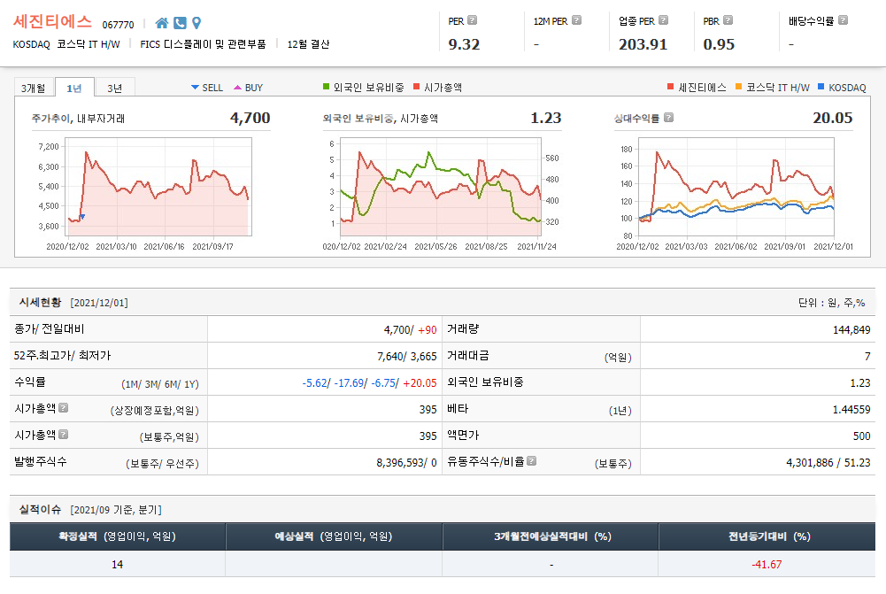Open the 주가추이, 내부자거래 price chart
The height and width of the screenshot is (594, 886).
coord(158,187)
